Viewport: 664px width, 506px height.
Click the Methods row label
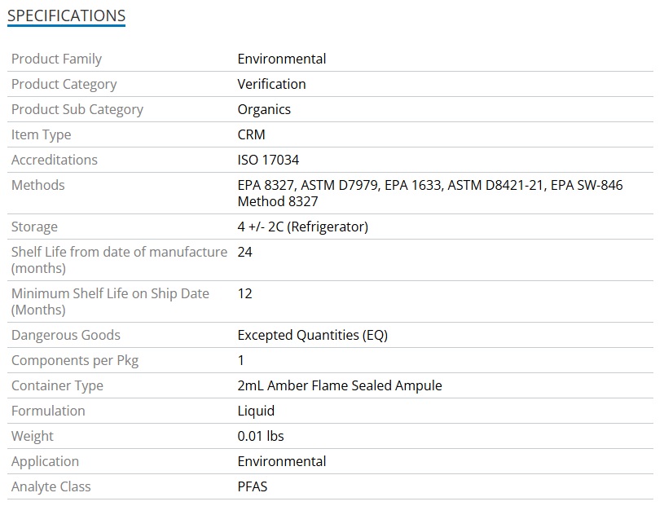(37, 185)
